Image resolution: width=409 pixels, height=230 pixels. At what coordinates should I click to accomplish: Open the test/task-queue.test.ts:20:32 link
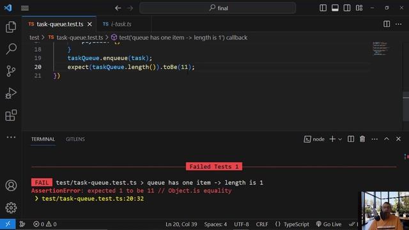coord(93,199)
